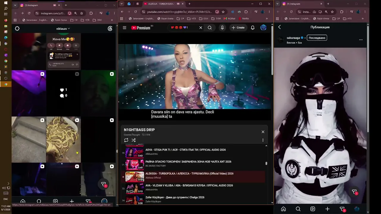This screenshot has width=381, height=214.
Task: Bookmark the YouTube page with the star
Action: (x=223, y=12)
